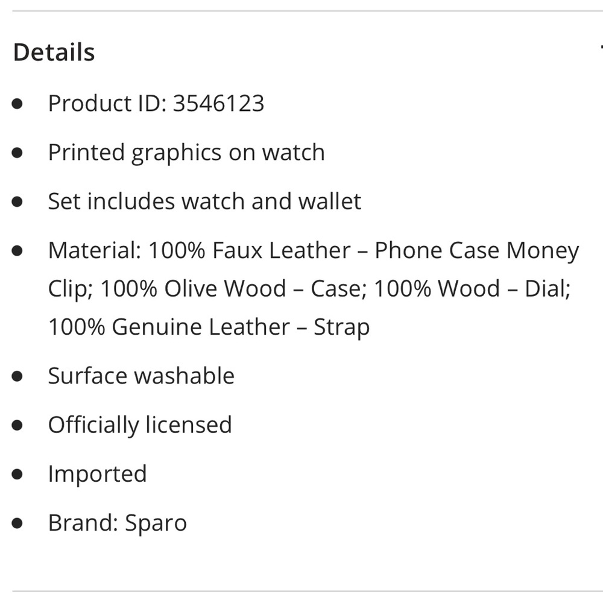603x603 pixels.
Task: Click 100% Genuine Leather – Strap line
Action: (209, 327)
